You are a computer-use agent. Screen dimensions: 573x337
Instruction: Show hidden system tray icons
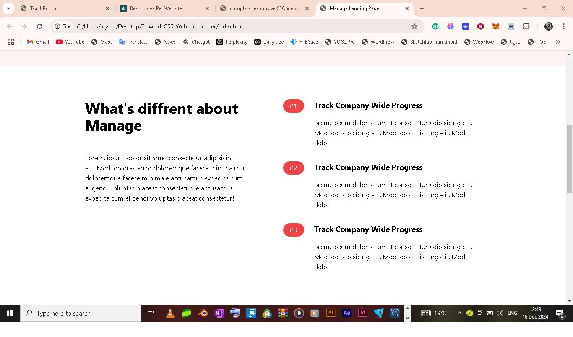point(459,313)
